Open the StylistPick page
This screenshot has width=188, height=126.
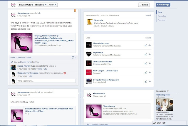coord(98,53)
